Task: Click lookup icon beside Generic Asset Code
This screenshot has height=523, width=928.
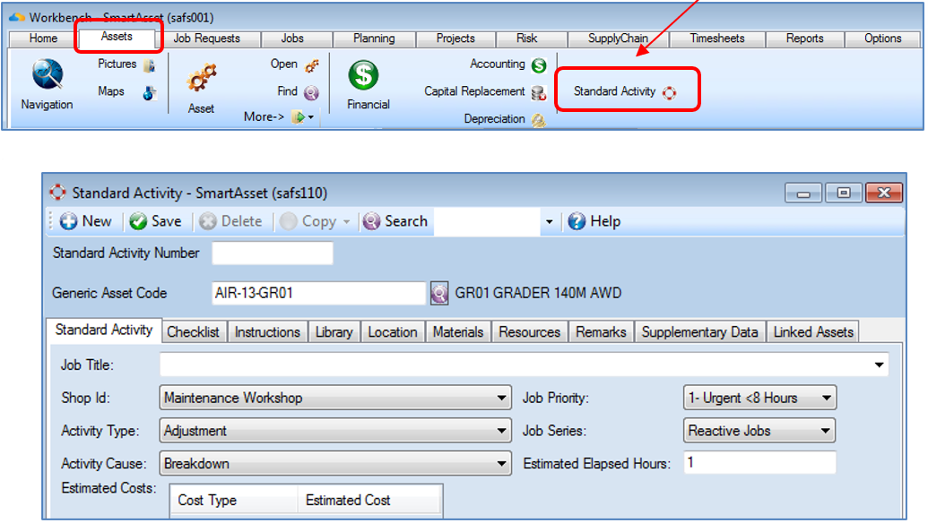Action: point(439,293)
